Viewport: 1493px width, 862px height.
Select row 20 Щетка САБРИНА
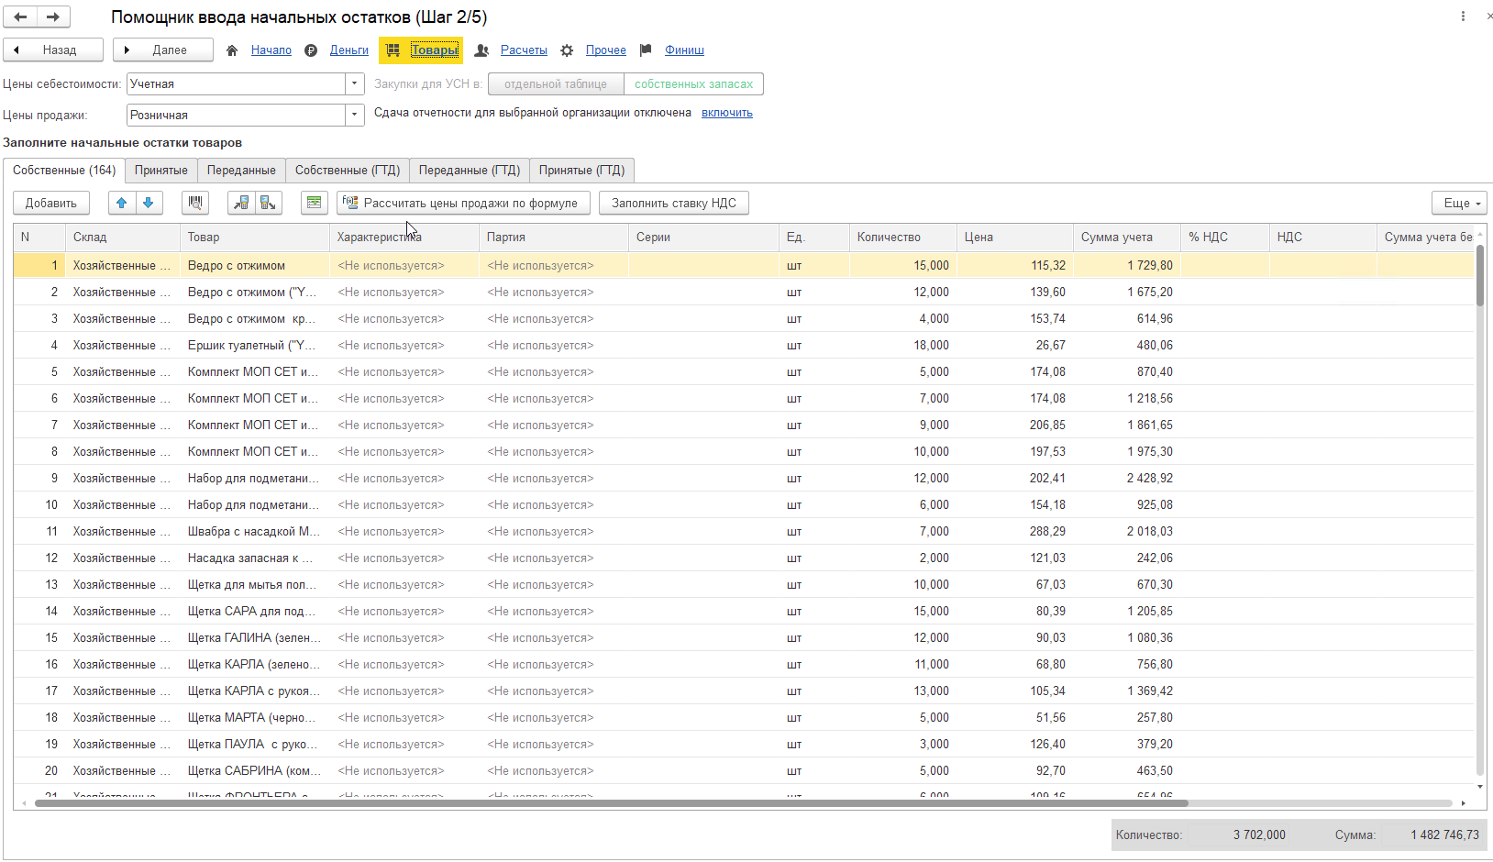pyautogui.click(x=743, y=771)
